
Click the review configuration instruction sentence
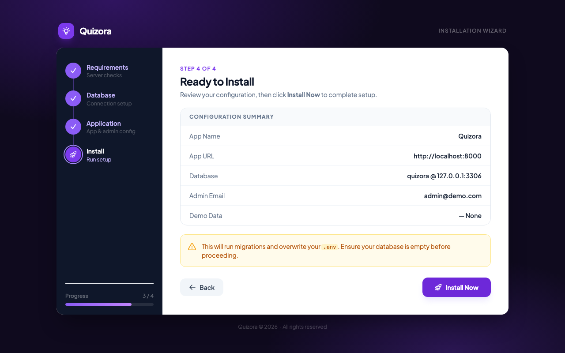tap(279, 95)
